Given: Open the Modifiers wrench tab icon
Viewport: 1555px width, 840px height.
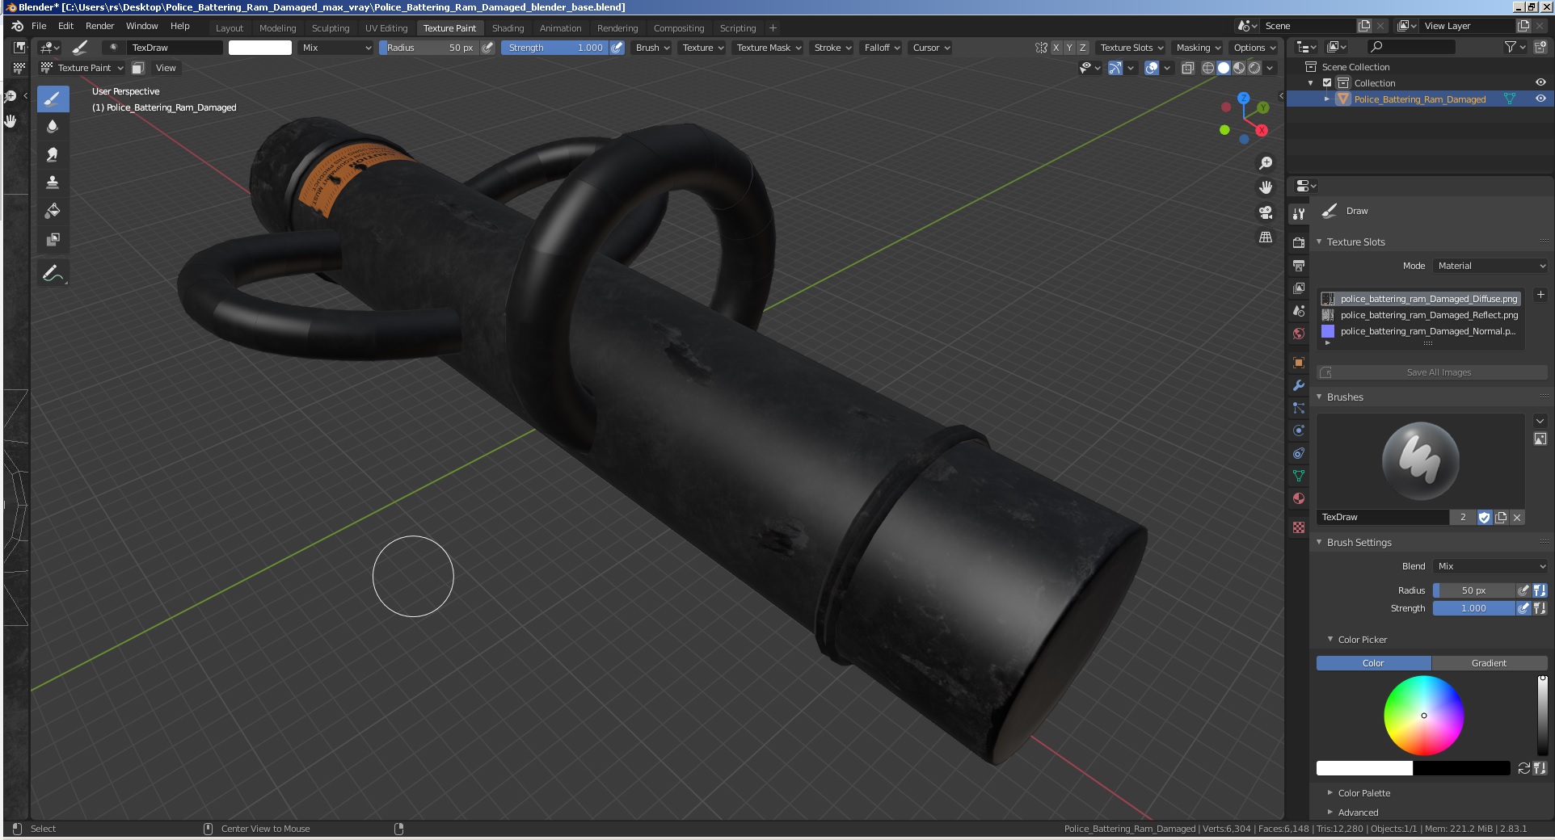Looking at the screenshot, I should [1299, 385].
